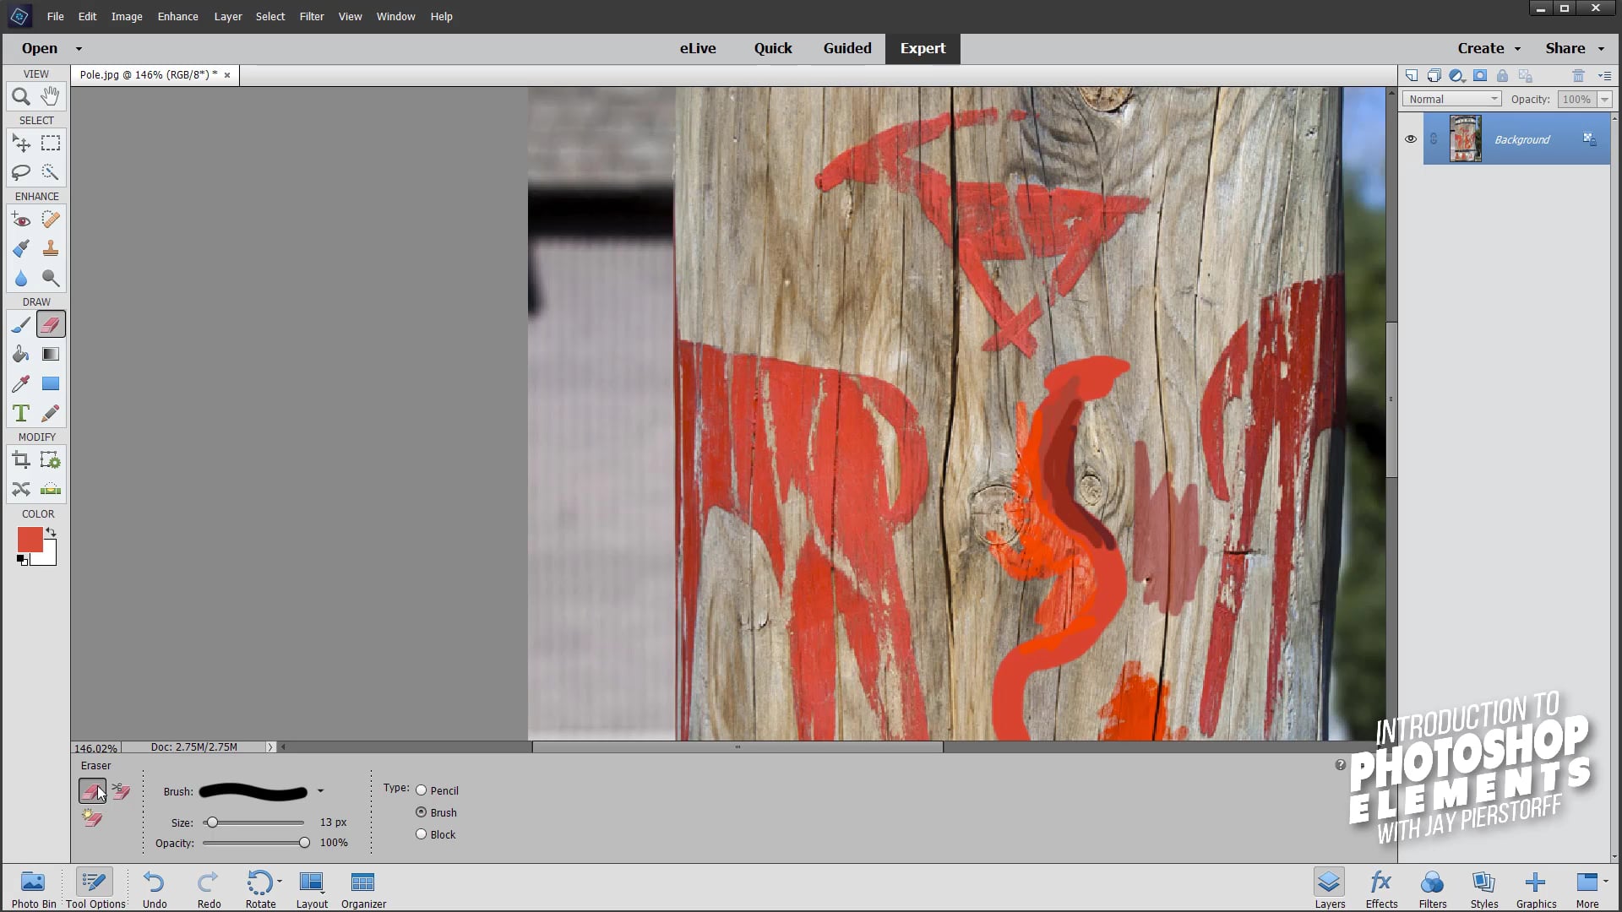Choose the Lasso selection tool

pyautogui.click(x=21, y=172)
